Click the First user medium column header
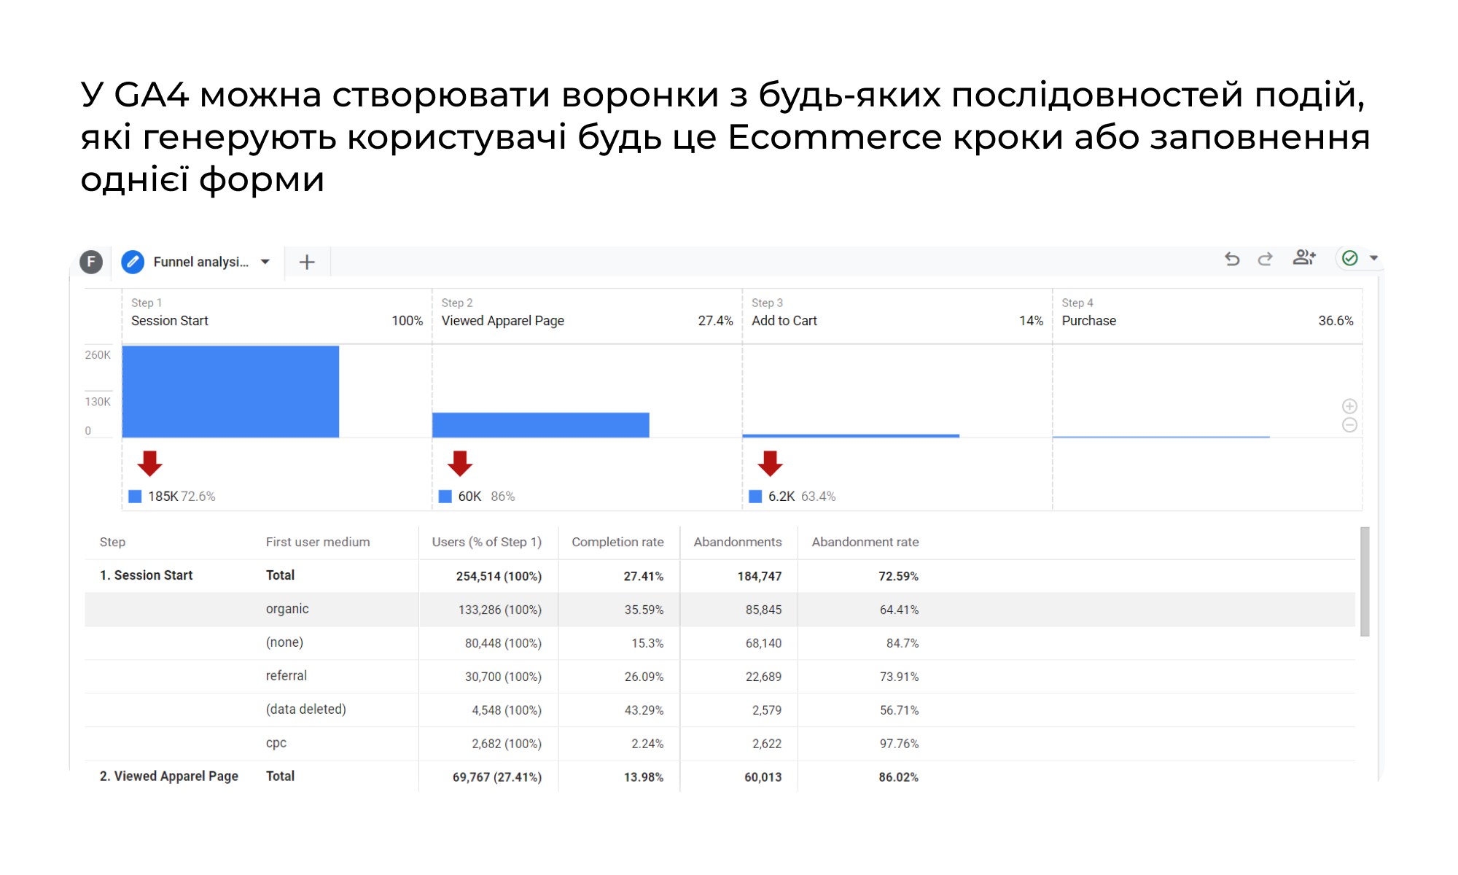Viewport: 1458px width, 875px height. click(318, 542)
